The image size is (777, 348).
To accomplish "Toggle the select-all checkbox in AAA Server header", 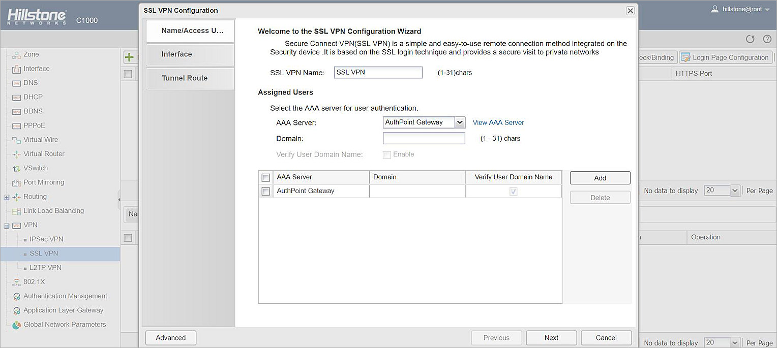I will coord(265,177).
